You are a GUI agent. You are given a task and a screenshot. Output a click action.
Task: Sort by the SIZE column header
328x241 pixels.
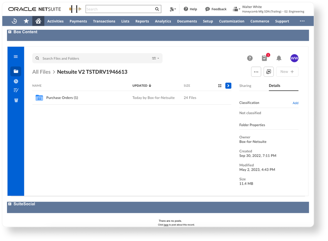[187, 86]
